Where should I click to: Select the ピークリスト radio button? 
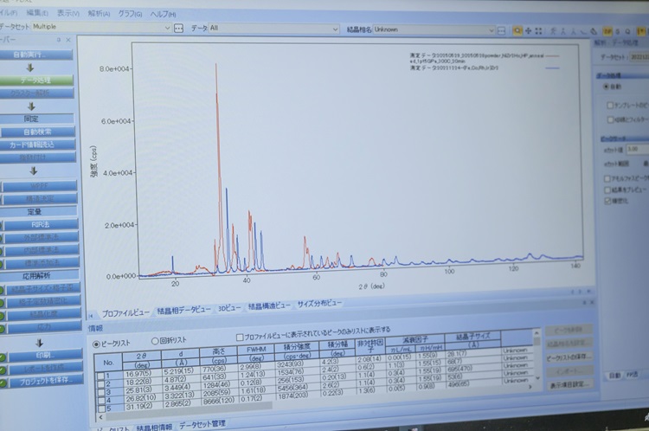(x=97, y=341)
